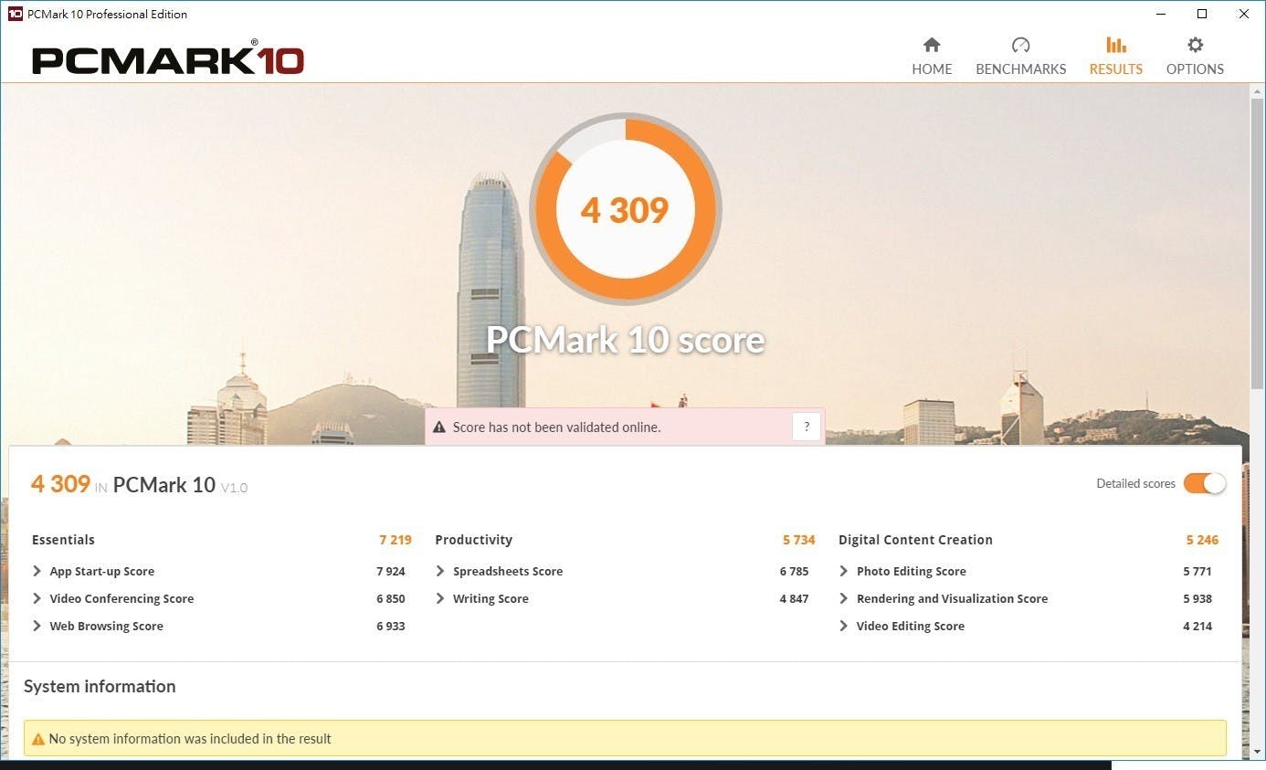The height and width of the screenshot is (770, 1266).
Task: Open the Benchmarks gauge icon
Action: (1021, 45)
